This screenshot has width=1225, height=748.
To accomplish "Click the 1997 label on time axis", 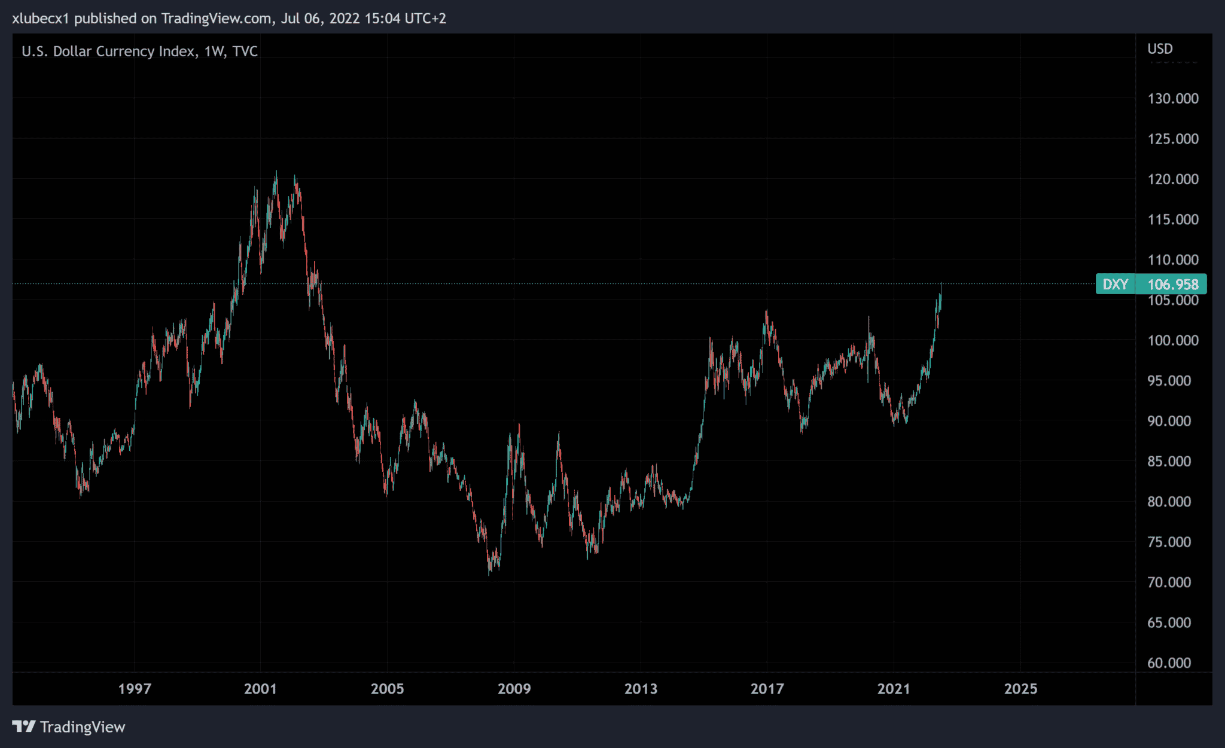I will [x=135, y=689].
